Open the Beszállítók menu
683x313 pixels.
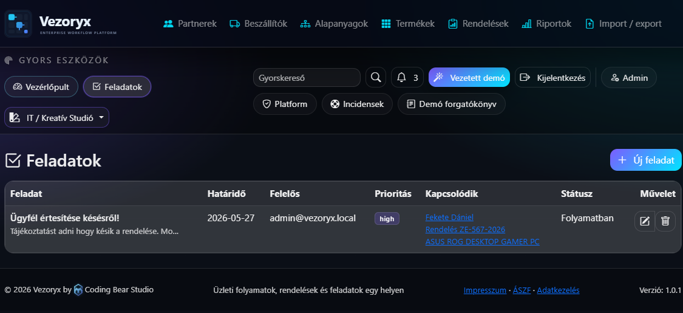click(x=258, y=24)
